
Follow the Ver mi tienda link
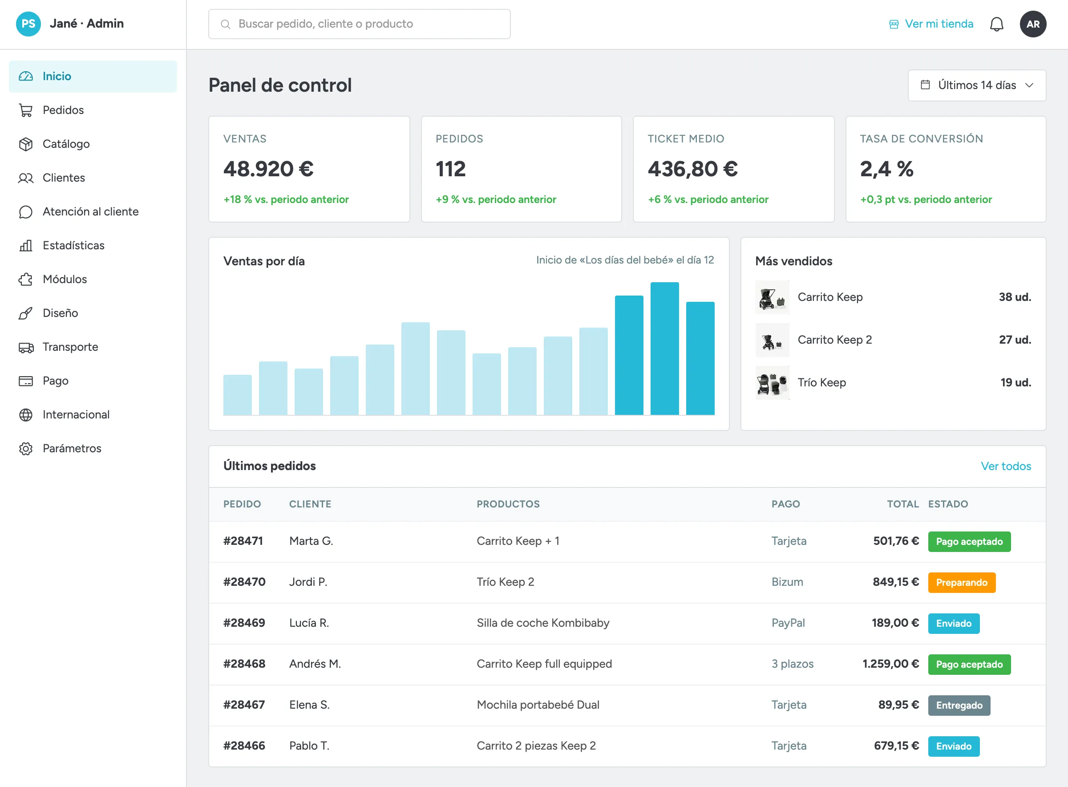(x=931, y=24)
